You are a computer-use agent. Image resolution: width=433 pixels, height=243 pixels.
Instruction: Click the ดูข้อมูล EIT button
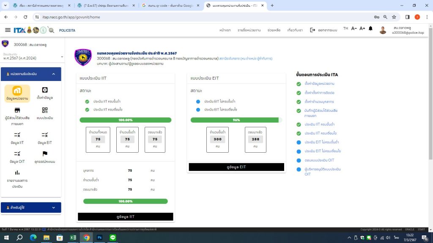pyautogui.click(x=236, y=167)
